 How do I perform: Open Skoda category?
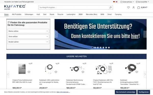tap(52, 14)
